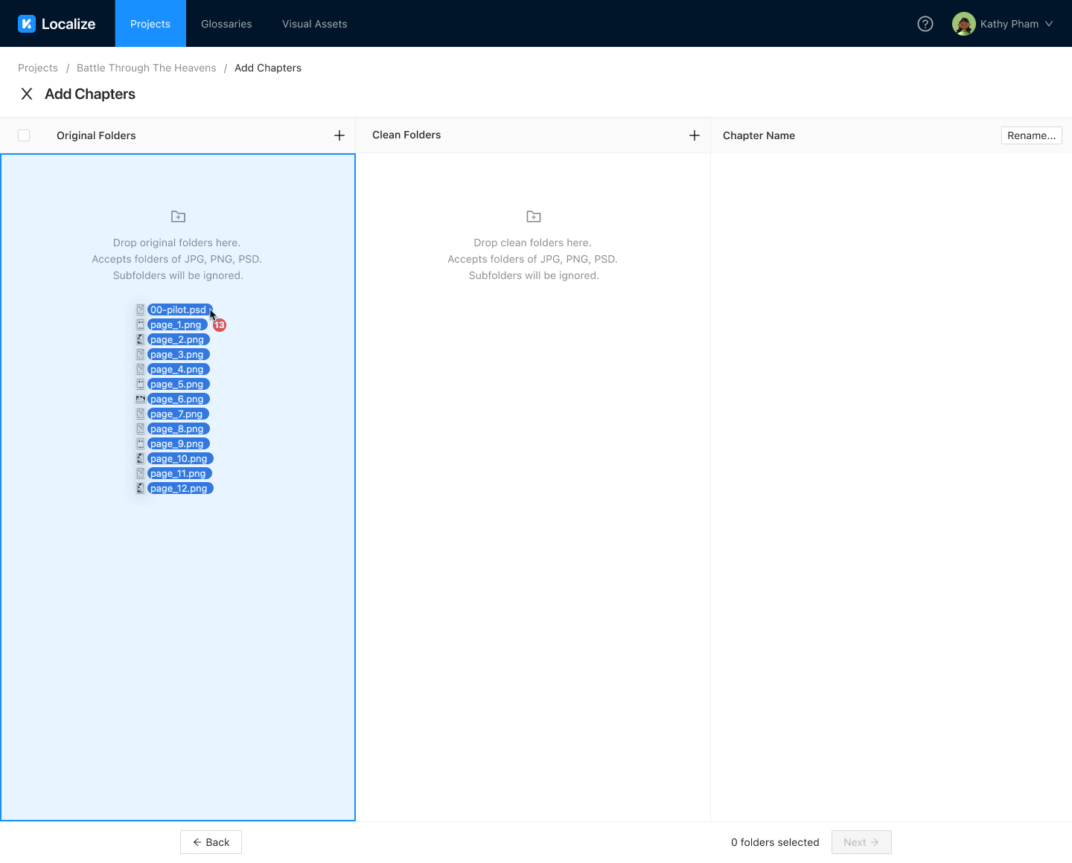Viewport: 1072px width, 863px height.
Task: Click the Localize logo icon
Action: [x=27, y=24]
